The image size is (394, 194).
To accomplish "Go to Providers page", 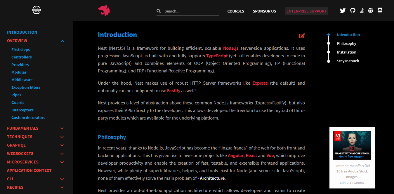I will 20,65.
